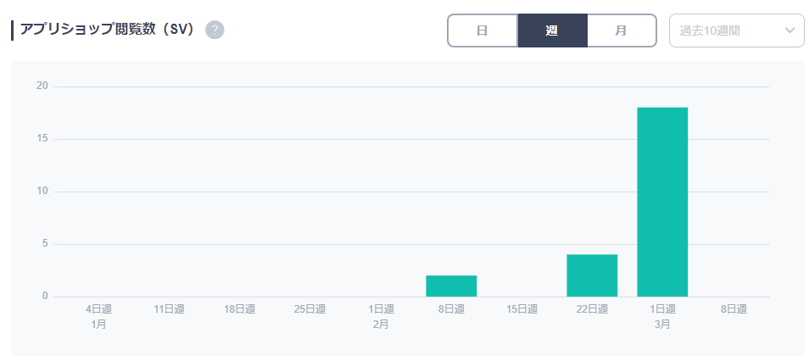Viewport: 809px width, 361px height.
Task: Click the アプリショップ閲覧数（SV） chart title
Action: coord(108,30)
